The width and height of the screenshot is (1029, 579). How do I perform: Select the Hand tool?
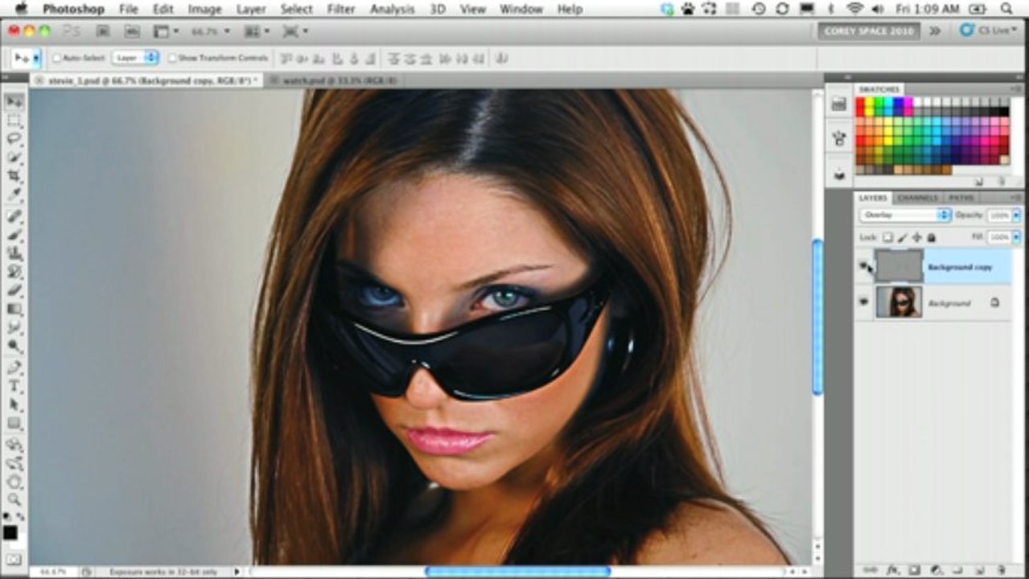tap(14, 482)
